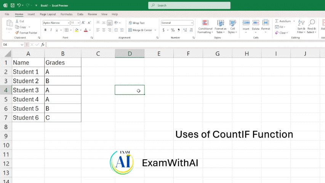The height and width of the screenshot is (183, 325).
Task: Open Format as Table
Action: click(221, 27)
